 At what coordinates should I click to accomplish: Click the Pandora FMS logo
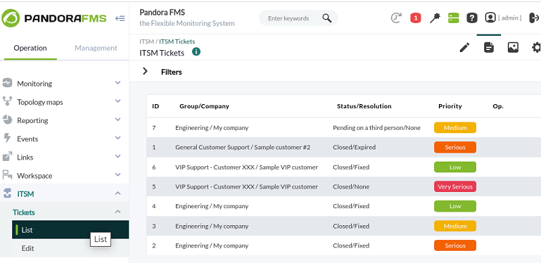coord(54,18)
